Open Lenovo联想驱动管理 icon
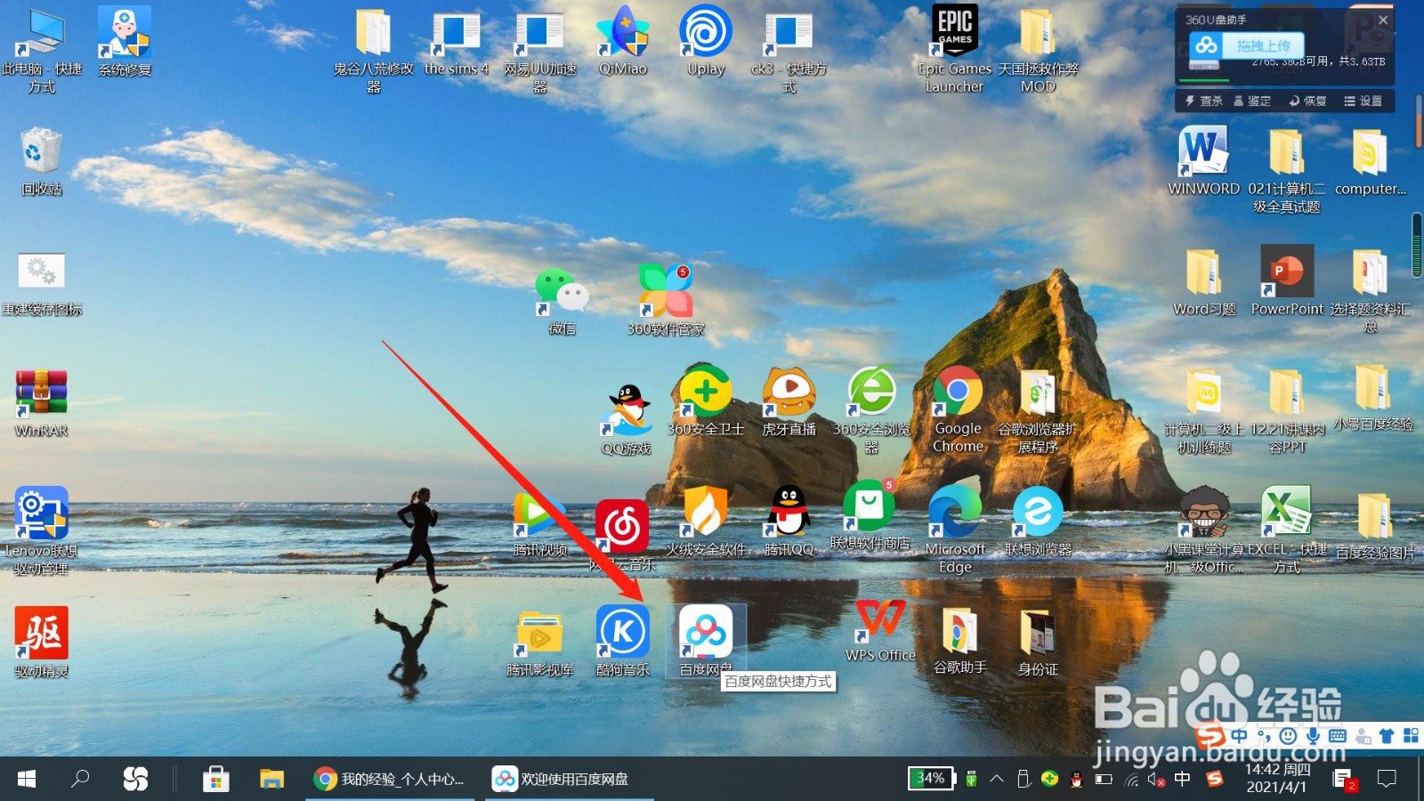This screenshot has width=1424, height=801. click(x=41, y=530)
